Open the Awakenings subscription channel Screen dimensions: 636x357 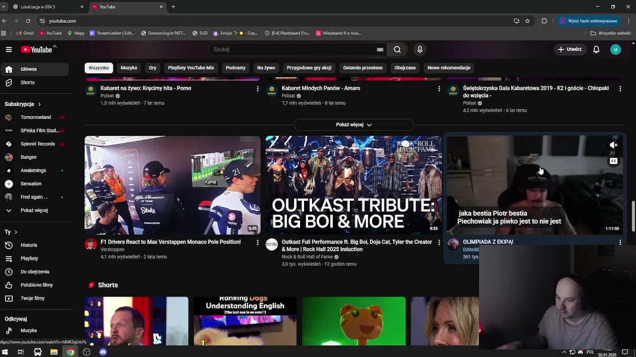pyautogui.click(x=35, y=170)
